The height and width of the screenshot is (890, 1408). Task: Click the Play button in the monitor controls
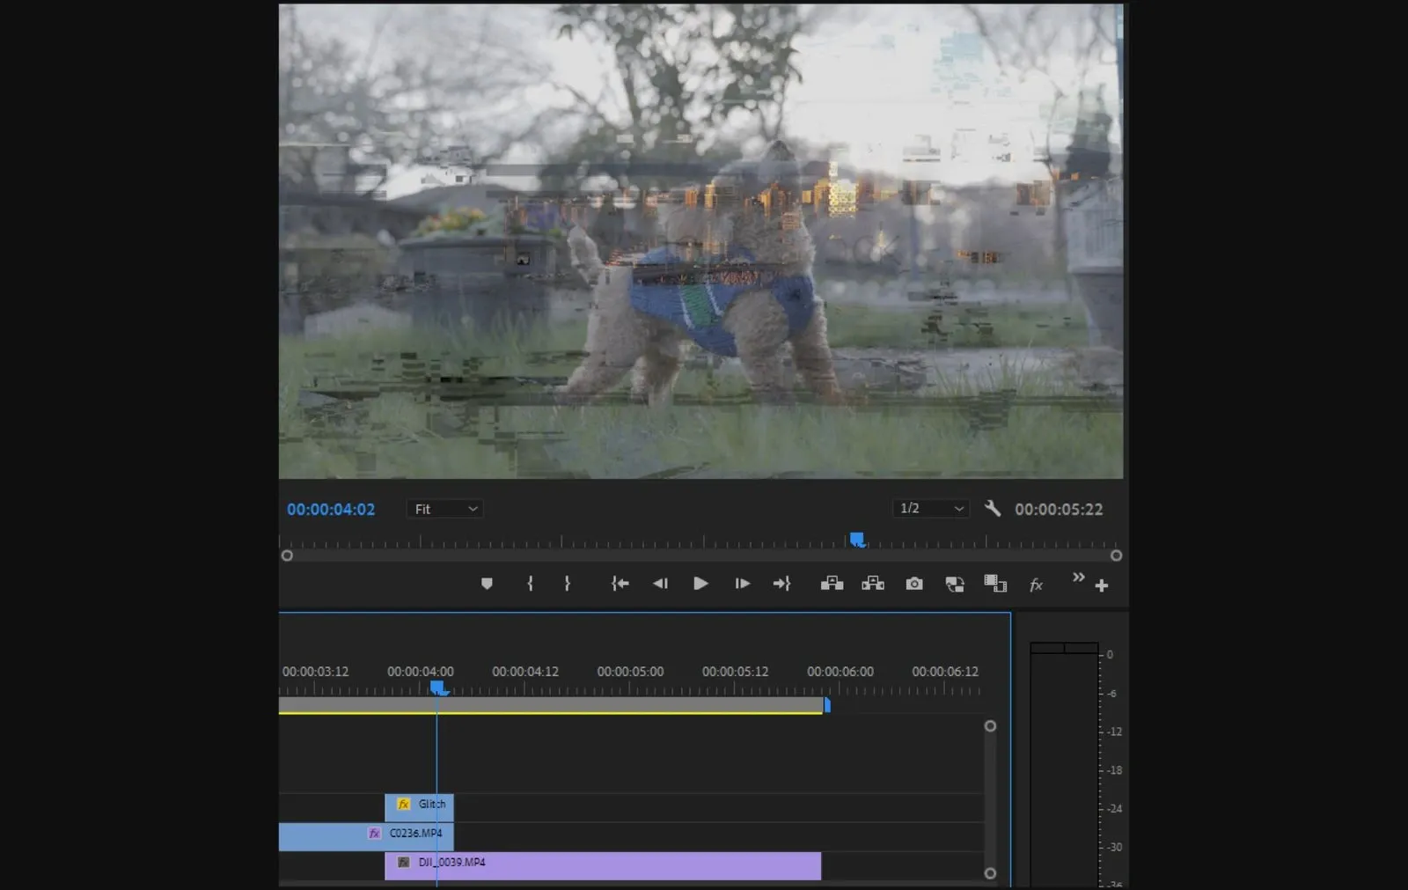pos(700,584)
